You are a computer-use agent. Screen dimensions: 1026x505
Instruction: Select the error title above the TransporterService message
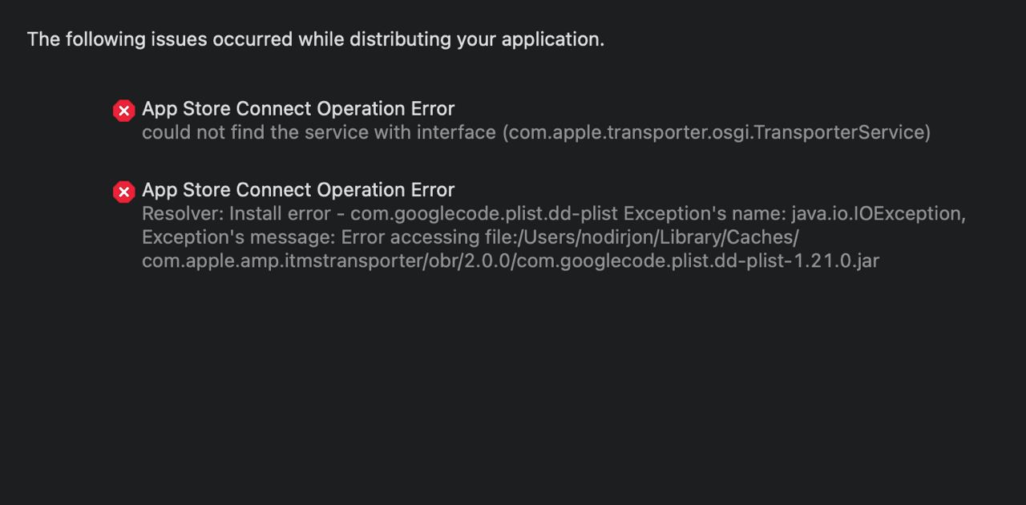pyautogui.click(x=297, y=108)
